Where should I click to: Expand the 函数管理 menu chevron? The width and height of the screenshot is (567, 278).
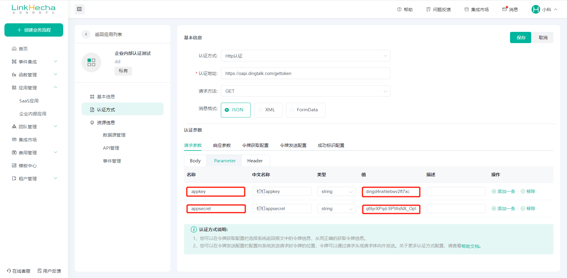56,74
